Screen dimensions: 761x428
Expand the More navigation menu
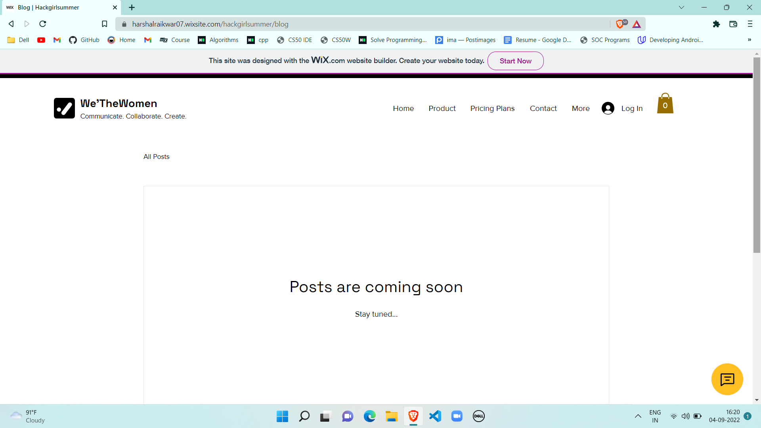581,109
